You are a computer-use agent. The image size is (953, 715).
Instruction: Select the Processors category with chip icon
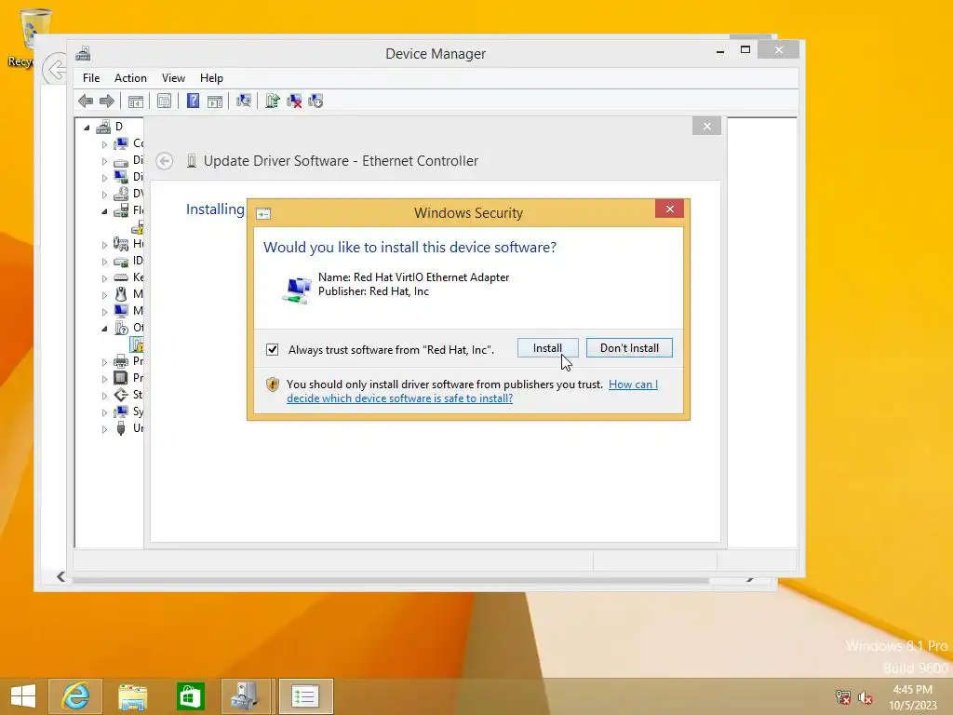128,378
